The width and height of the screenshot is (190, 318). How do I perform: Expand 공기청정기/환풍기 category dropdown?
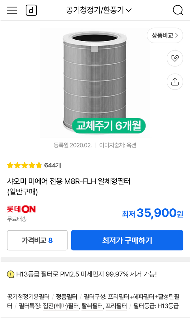pos(99,10)
